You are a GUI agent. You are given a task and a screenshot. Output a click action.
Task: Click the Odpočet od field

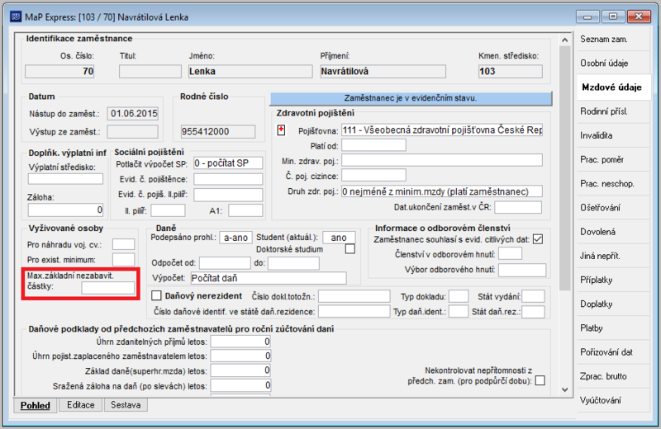pyautogui.click(x=225, y=263)
